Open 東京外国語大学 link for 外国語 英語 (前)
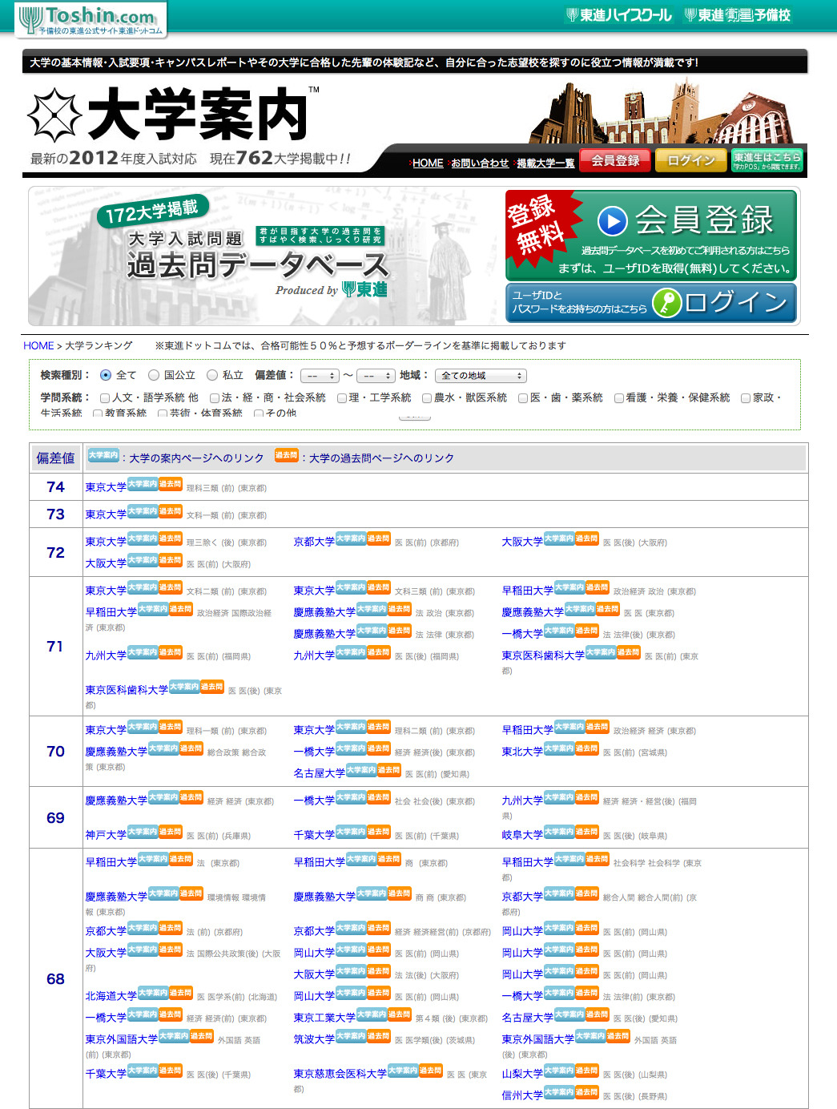This screenshot has width=837, height=1109. (x=122, y=1039)
